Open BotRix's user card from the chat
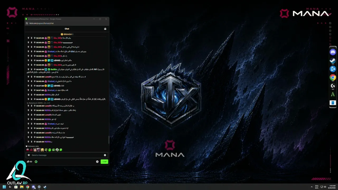Image resolution: width=338 pixels, height=190 pixels. pos(54,69)
